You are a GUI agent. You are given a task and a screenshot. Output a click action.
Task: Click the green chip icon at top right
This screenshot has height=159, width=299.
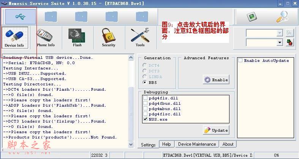pos(252,17)
